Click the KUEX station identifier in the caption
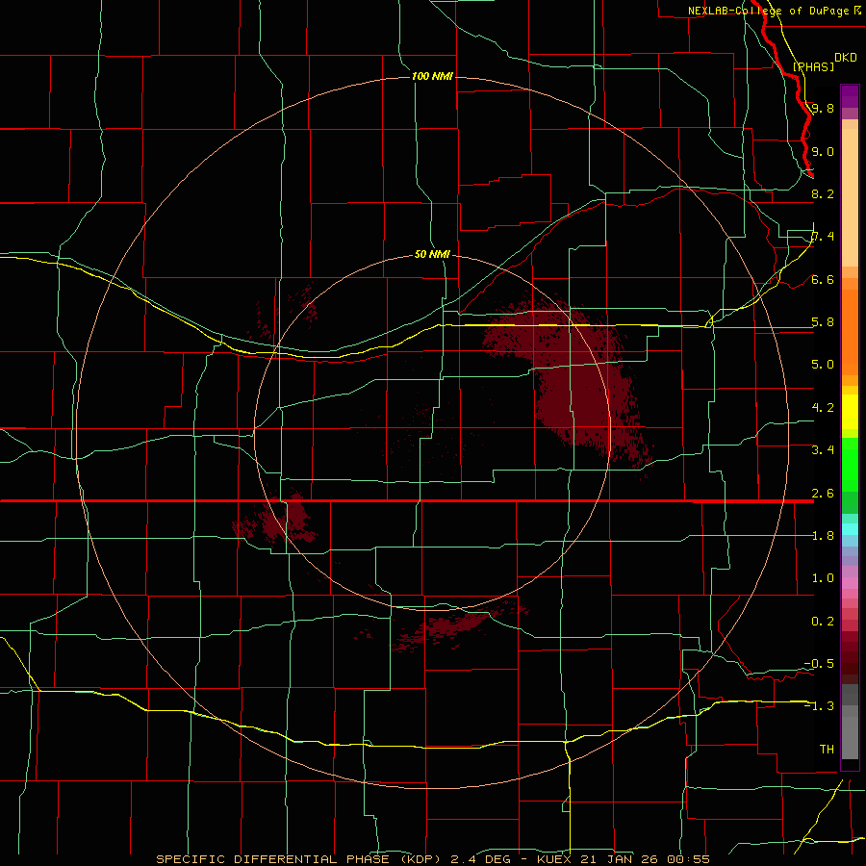This screenshot has height=866, width=866. tap(555, 859)
